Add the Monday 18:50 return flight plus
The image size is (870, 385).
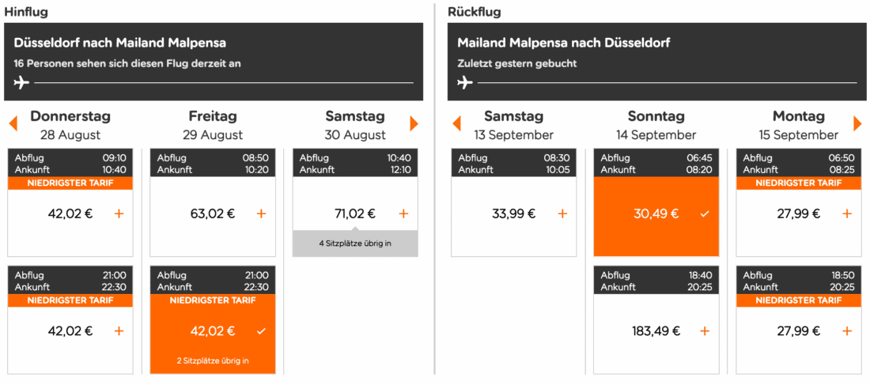847,331
